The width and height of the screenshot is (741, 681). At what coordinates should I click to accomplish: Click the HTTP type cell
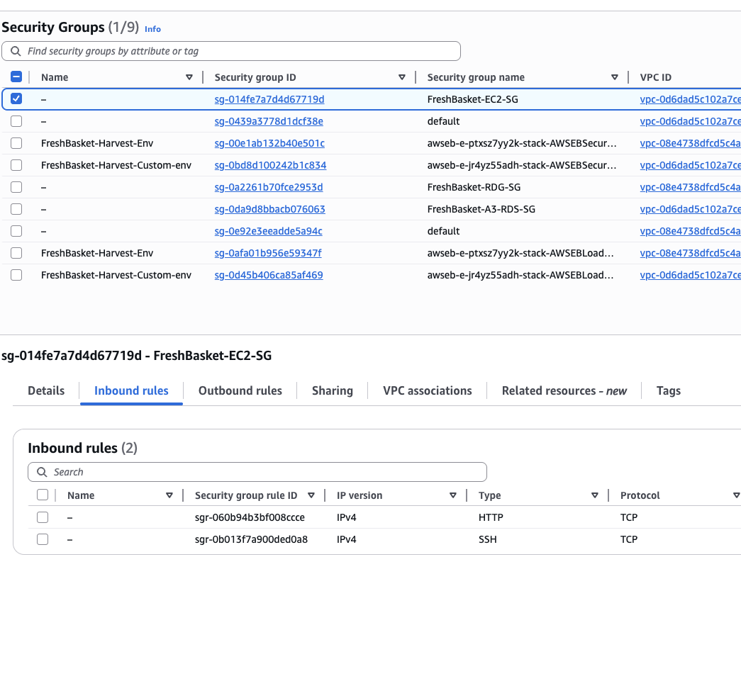click(491, 517)
